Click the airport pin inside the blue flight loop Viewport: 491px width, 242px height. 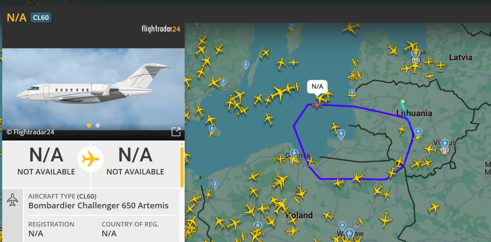click(x=341, y=134)
